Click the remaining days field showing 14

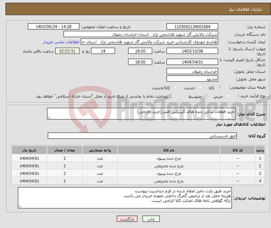tap(103, 51)
